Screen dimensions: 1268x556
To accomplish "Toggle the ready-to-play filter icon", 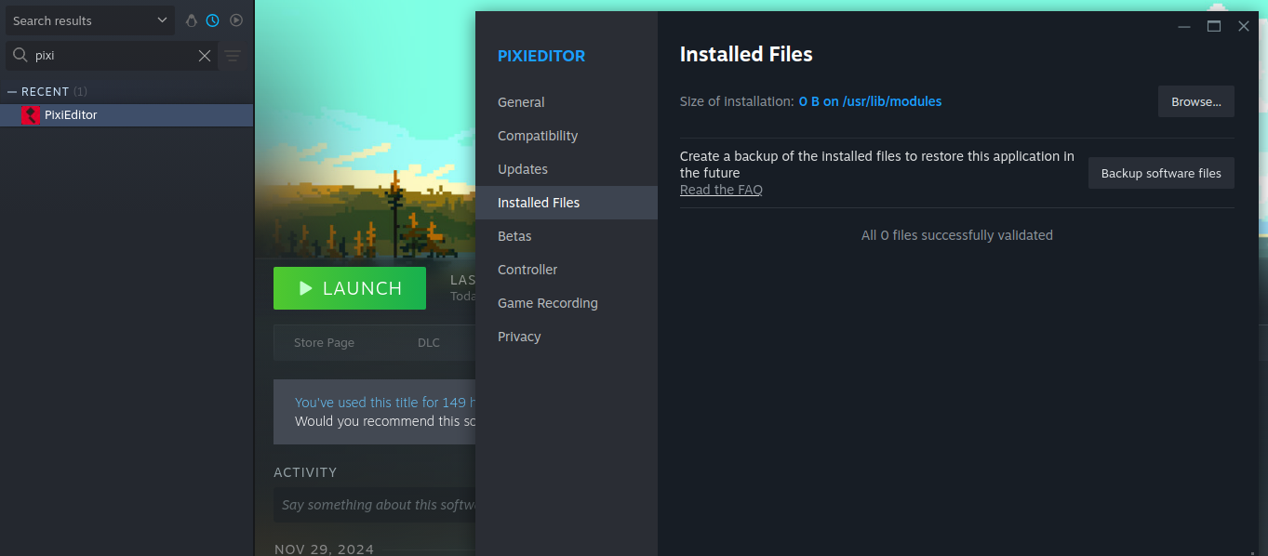I will point(236,20).
